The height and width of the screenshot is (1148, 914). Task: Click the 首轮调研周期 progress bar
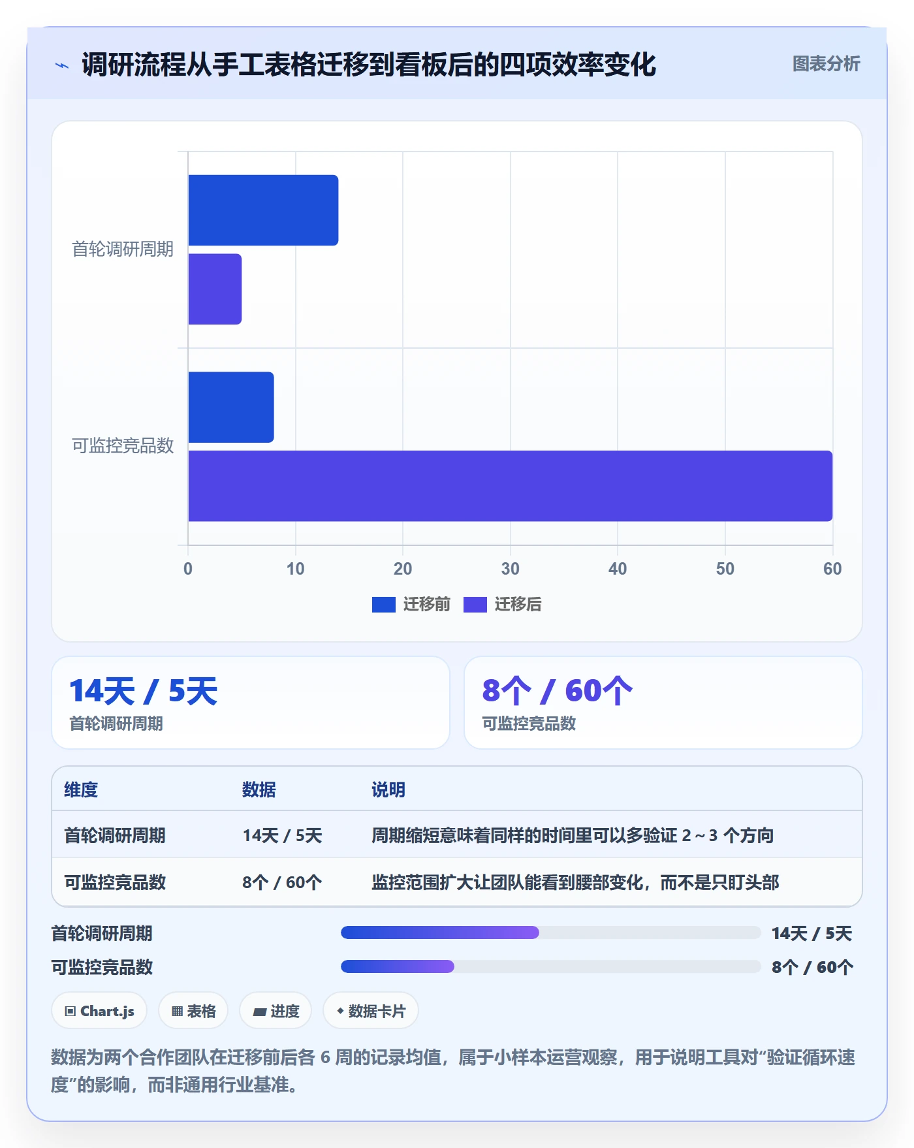point(551,933)
